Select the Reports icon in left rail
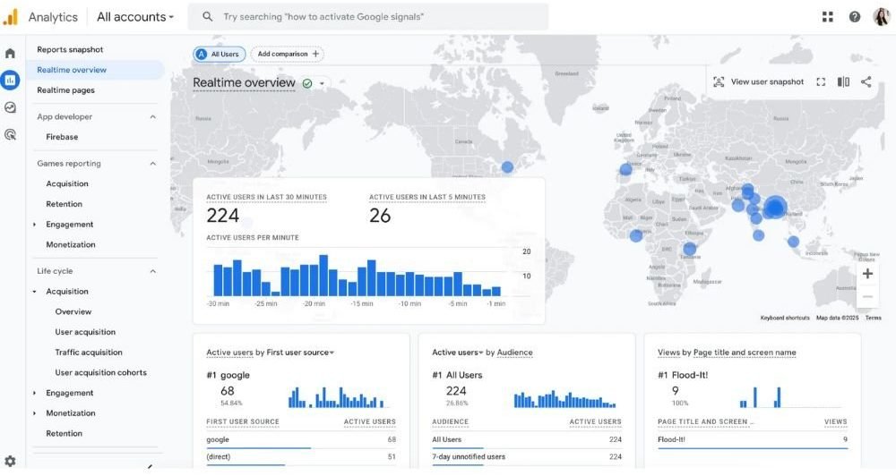 coord(10,81)
